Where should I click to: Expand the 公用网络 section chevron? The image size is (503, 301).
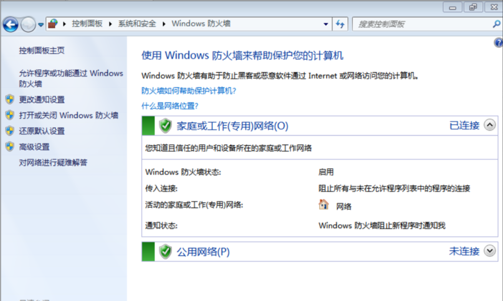(x=489, y=251)
